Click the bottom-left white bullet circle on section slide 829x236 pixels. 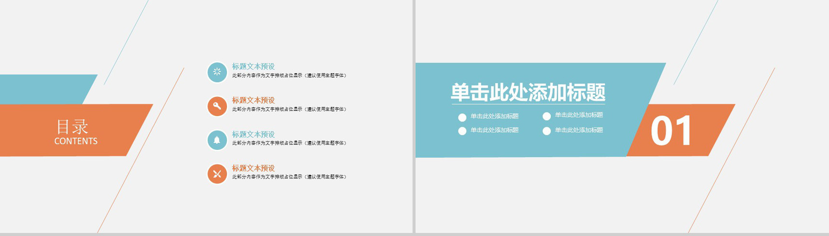(x=462, y=131)
